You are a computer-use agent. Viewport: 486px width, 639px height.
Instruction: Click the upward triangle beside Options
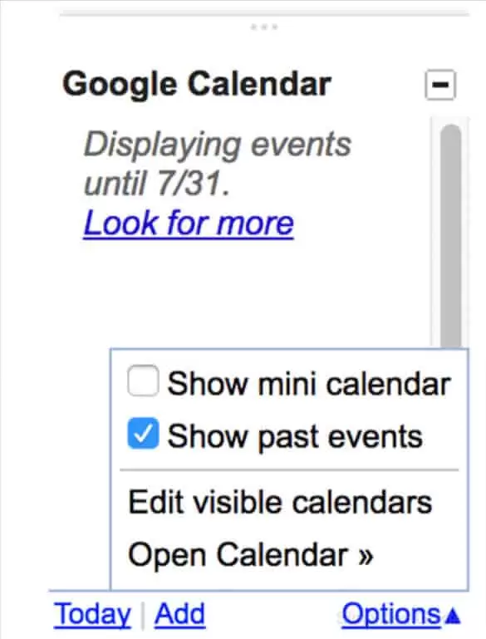tap(453, 616)
